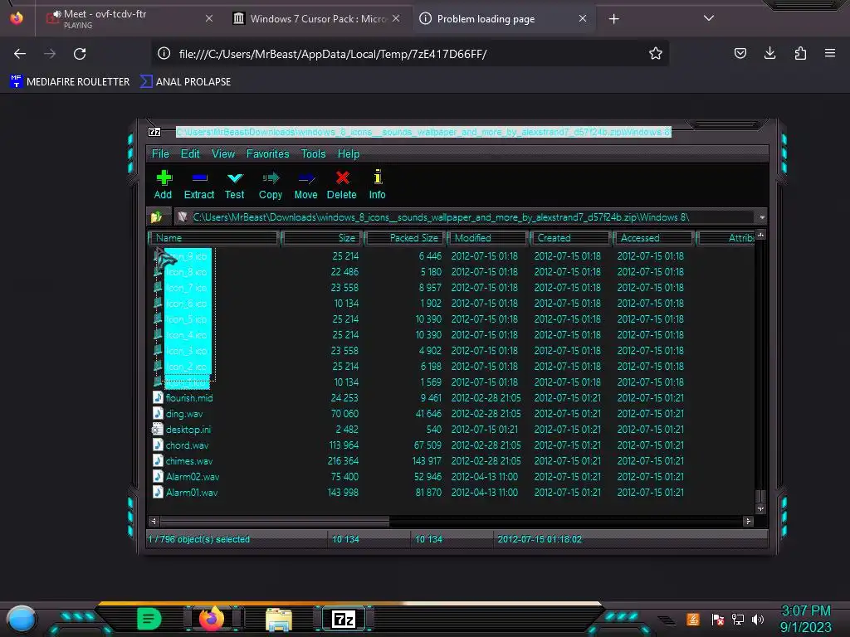
Task: Sort by Packed Size column
Action: coord(404,238)
